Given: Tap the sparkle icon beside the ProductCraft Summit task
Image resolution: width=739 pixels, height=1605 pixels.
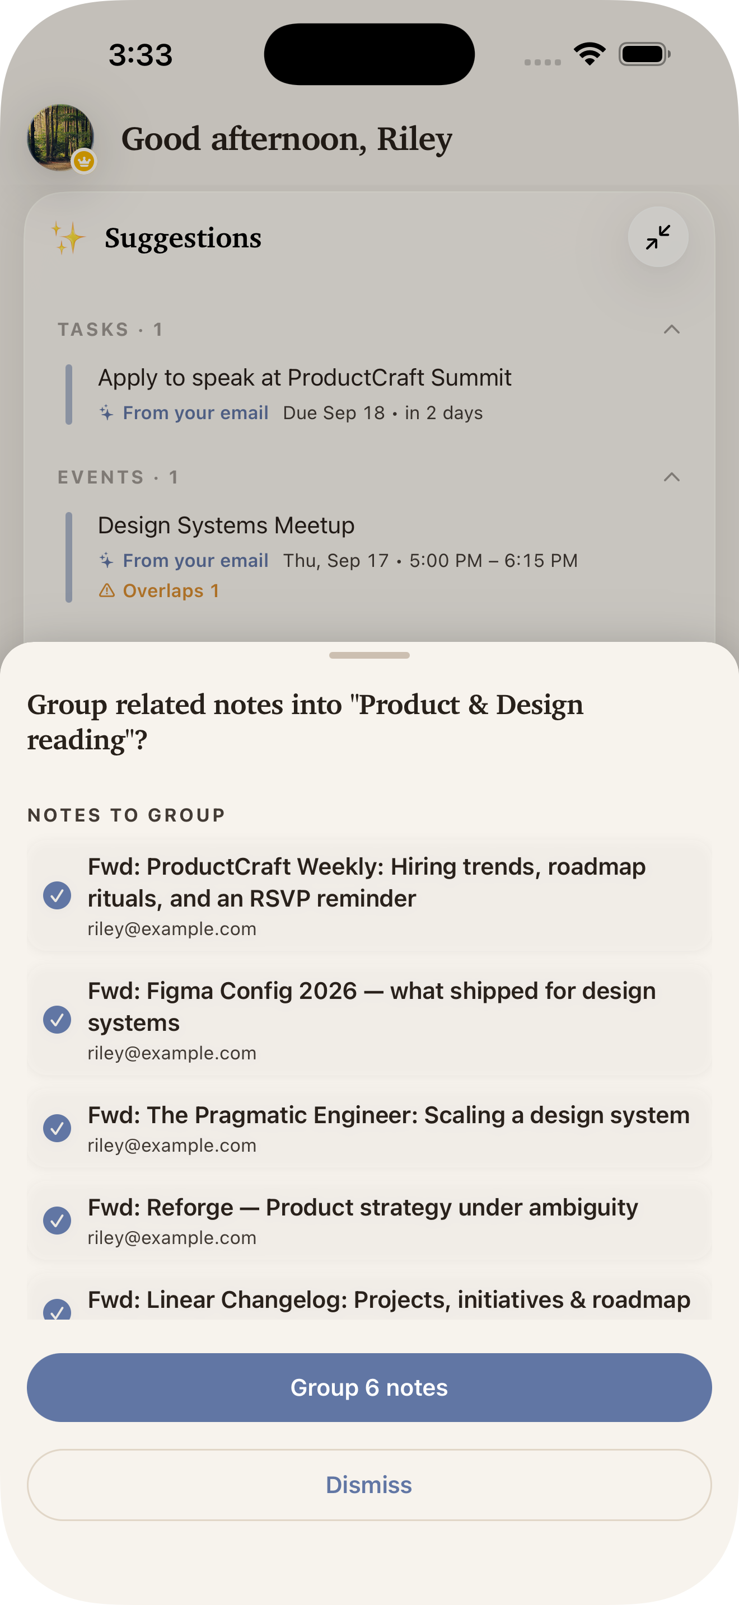Looking at the screenshot, I should [x=106, y=412].
